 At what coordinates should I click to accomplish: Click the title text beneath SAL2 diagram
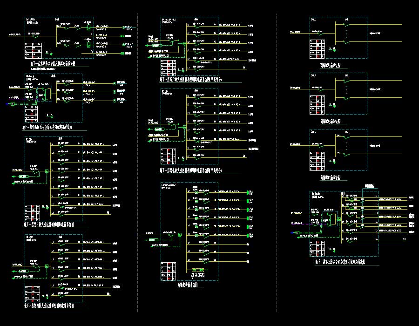(327, 65)
